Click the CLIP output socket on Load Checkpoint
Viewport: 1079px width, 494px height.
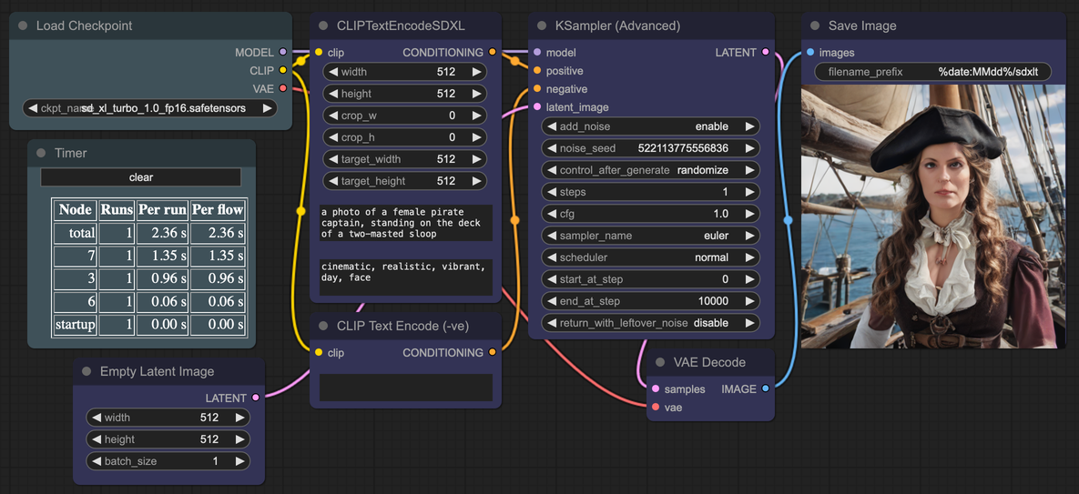[283, 70]
